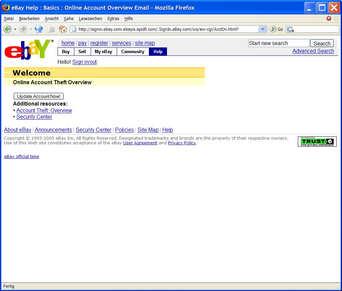Select the Help tab

click(158, 52)
